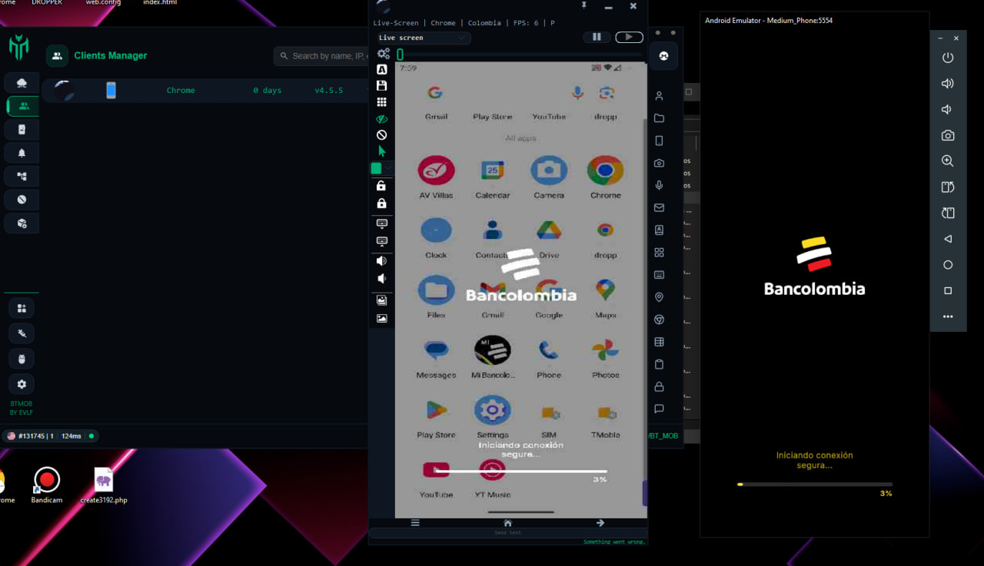Toggle the play button in Live-Screen window
984x566 pixels.
pos(629,37)
